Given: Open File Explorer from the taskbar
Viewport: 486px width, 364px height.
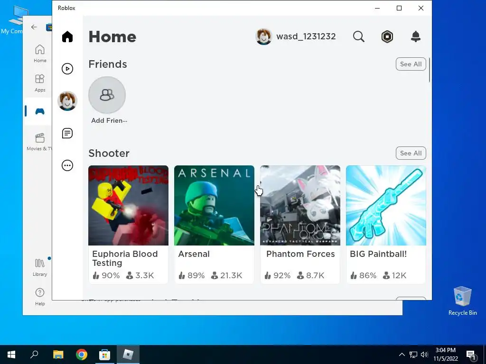Looking at the screenshot, I should 58,355.
